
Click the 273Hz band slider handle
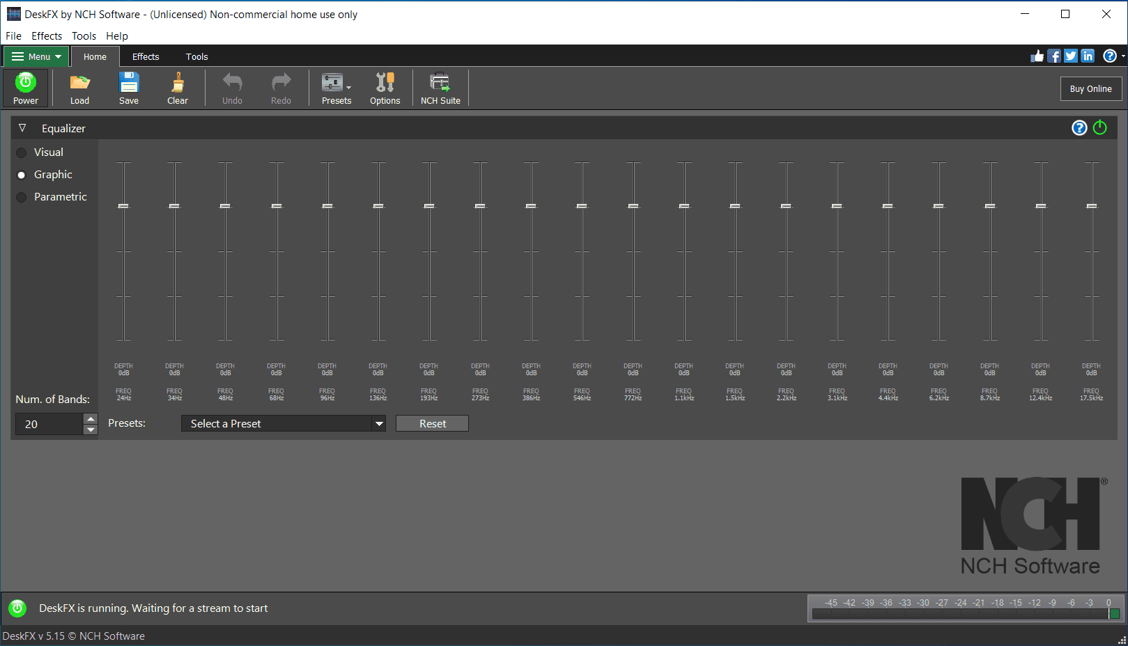480,206
